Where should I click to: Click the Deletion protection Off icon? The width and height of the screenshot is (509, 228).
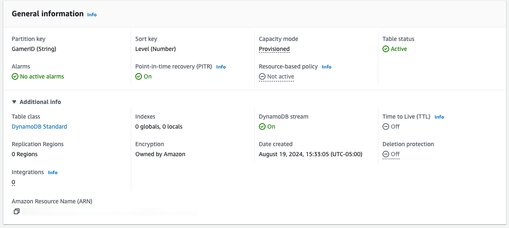click(386, 154)
